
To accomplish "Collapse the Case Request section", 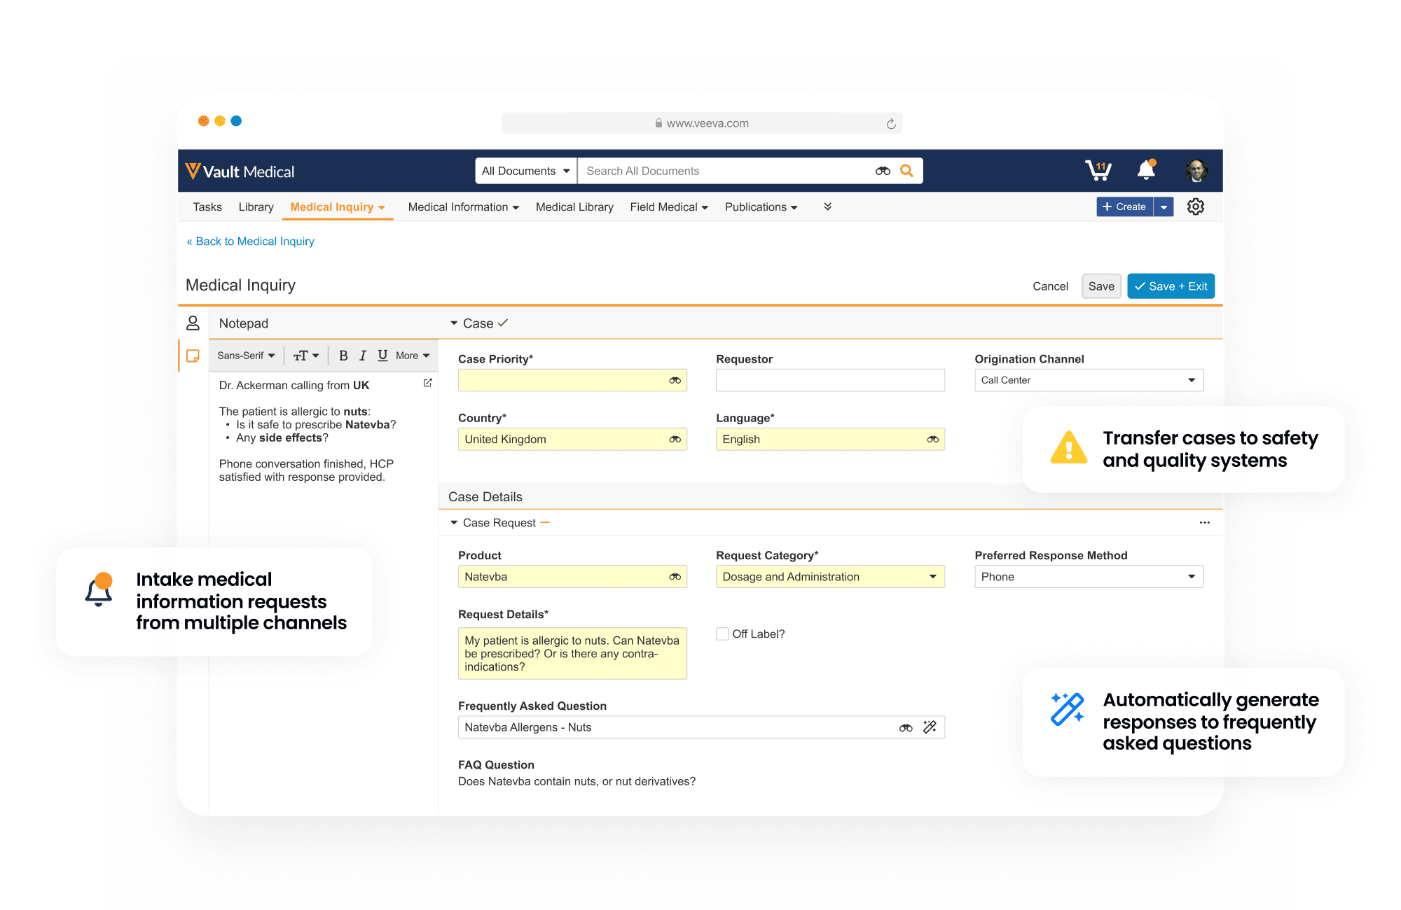I will coord(454,523).
